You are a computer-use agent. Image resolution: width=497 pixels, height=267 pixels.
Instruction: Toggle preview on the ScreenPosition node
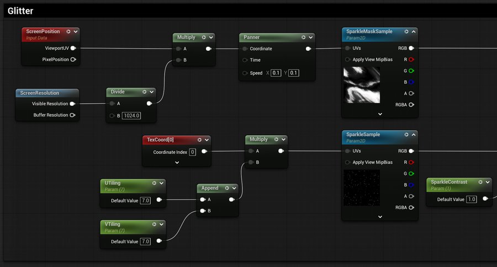tap(68, 31)
